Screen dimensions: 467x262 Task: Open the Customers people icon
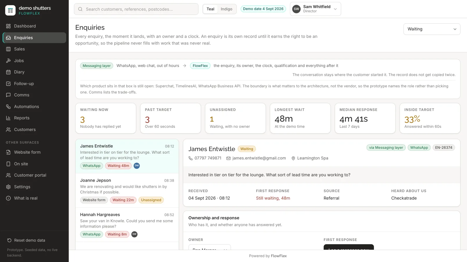(8, 130)
